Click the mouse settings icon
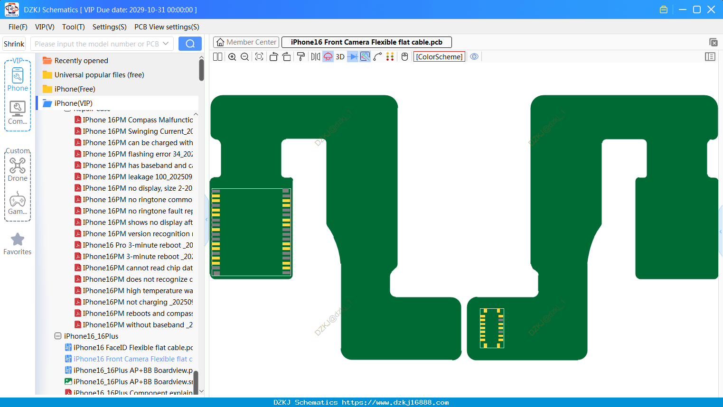The width and height of the screenshot is (723, 407). click(404, 57)
